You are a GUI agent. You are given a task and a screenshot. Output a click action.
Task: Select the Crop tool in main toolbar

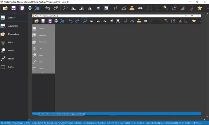pos(115,8)
